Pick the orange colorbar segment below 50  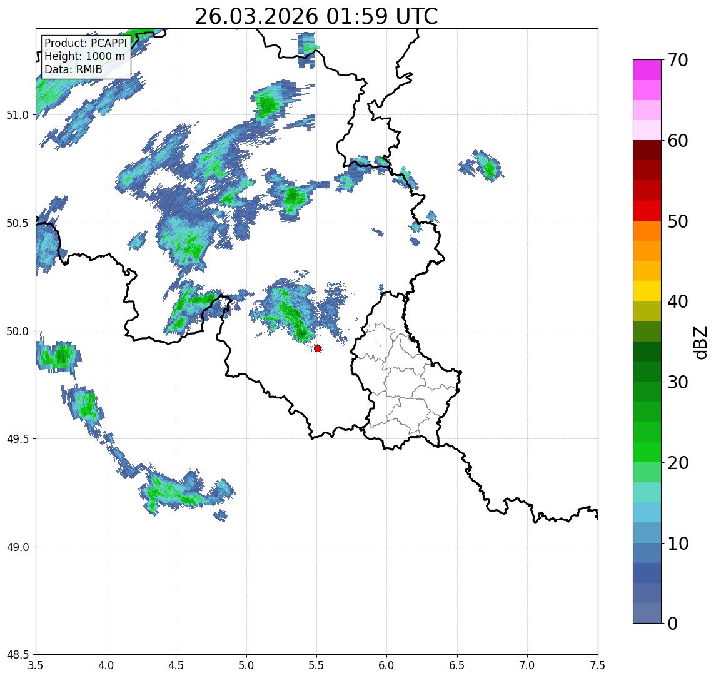[647, 231]
